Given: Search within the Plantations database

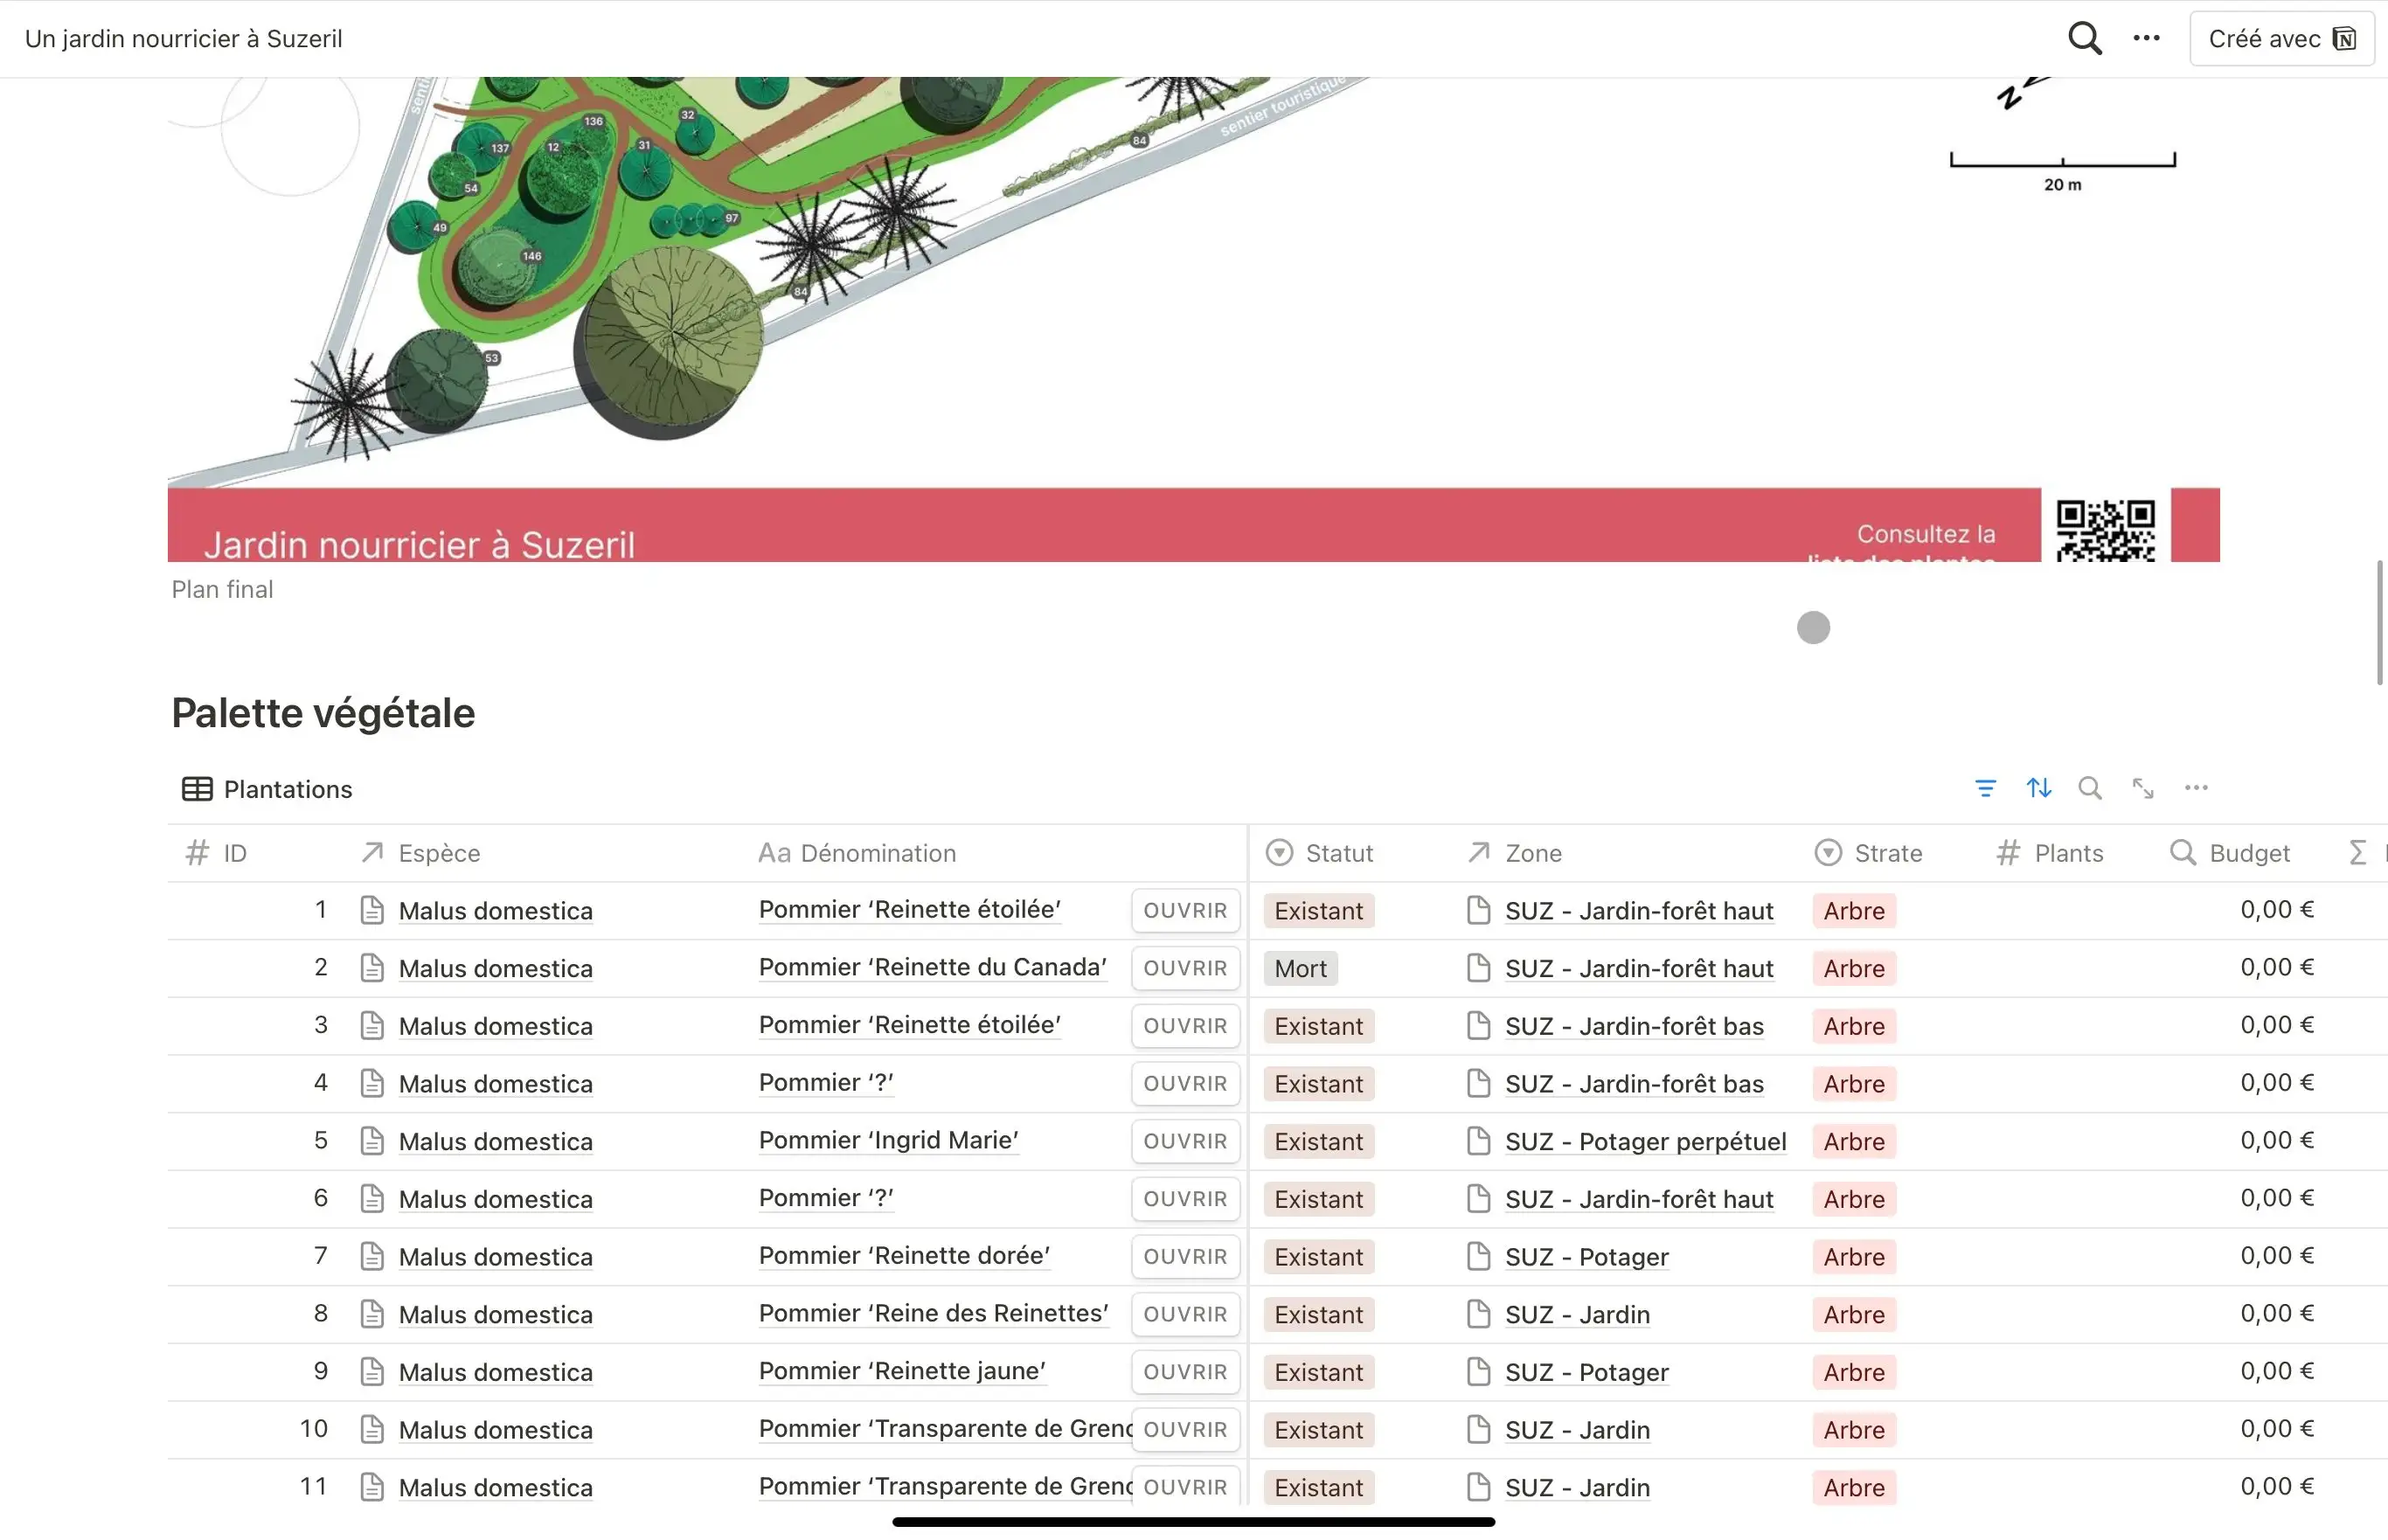Looking at the screenshot, I should (2090, 788).
